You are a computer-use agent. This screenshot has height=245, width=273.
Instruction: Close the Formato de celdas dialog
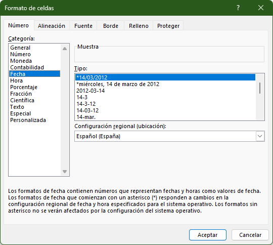(x=261, y=8)
